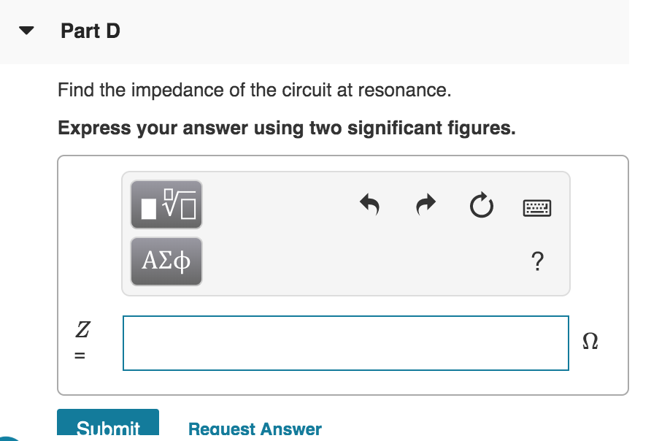Click the square root template icon
The width and height of the screenshot is (670, 441).
coord(166,205)
